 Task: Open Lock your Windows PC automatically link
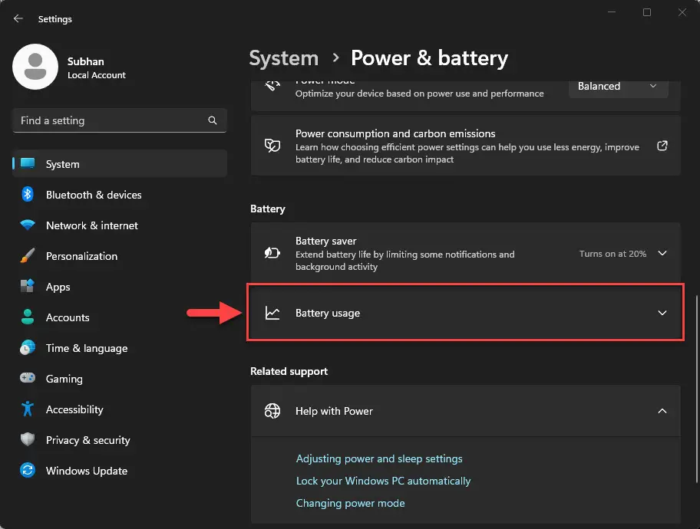click(383, 481)
